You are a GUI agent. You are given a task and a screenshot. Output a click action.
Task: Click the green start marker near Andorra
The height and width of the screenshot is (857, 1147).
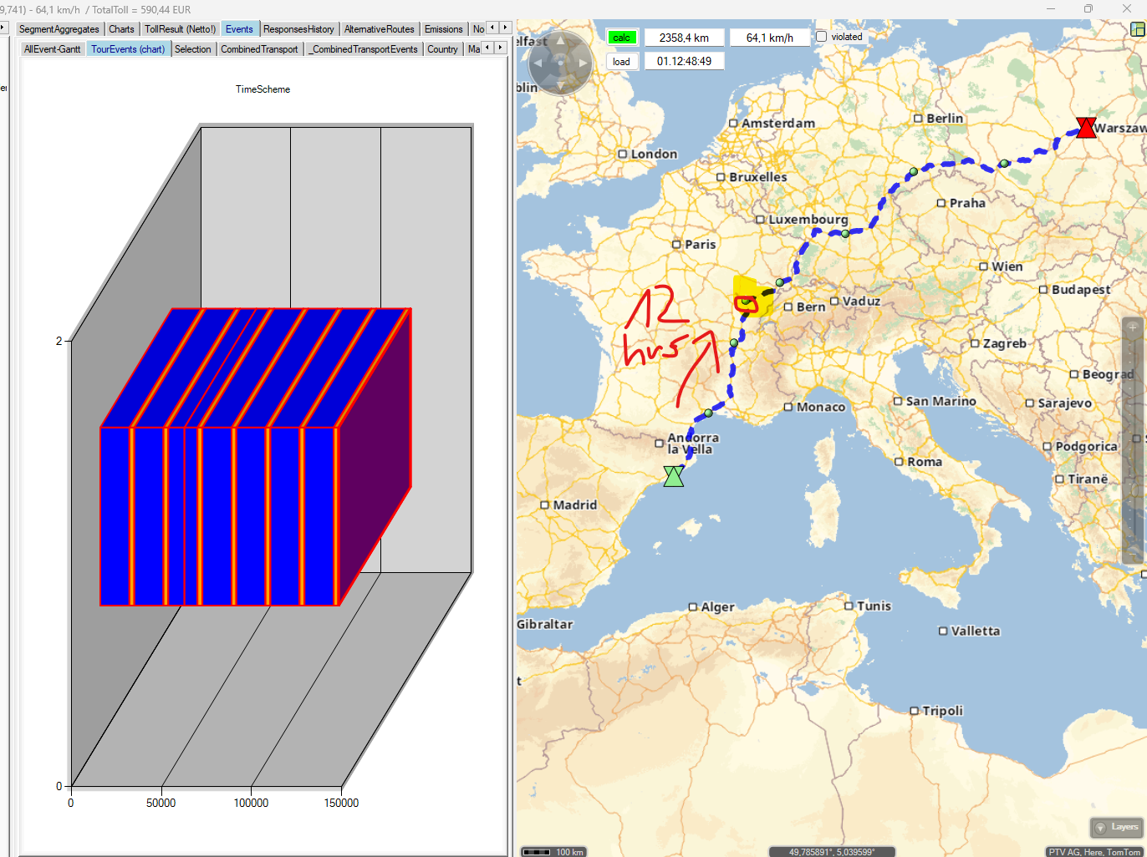pos(673,476)
